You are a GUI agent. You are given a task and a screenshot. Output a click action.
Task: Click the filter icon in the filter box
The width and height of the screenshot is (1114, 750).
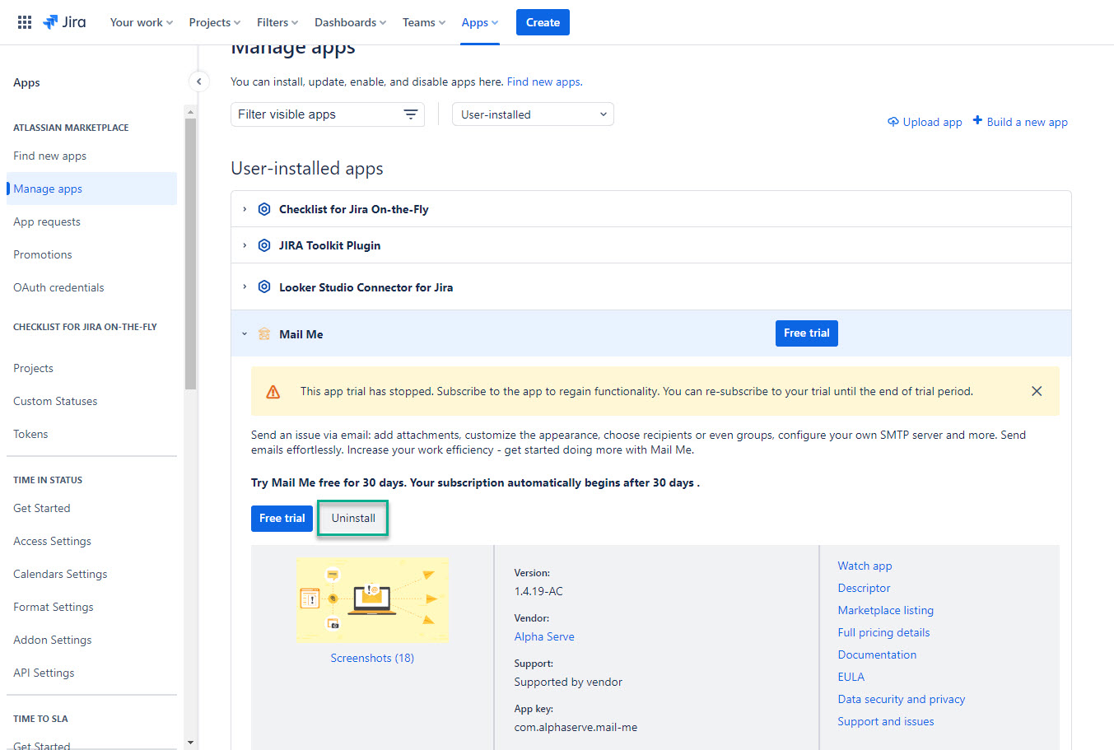[410, 114]
